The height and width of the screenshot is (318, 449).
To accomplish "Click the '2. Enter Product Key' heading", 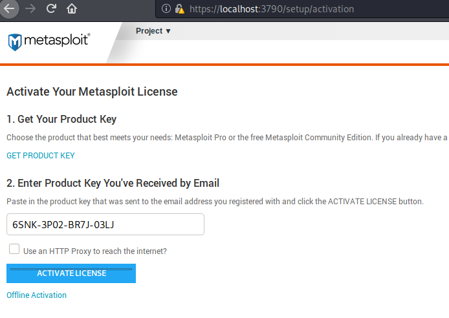I will (113, 184).
